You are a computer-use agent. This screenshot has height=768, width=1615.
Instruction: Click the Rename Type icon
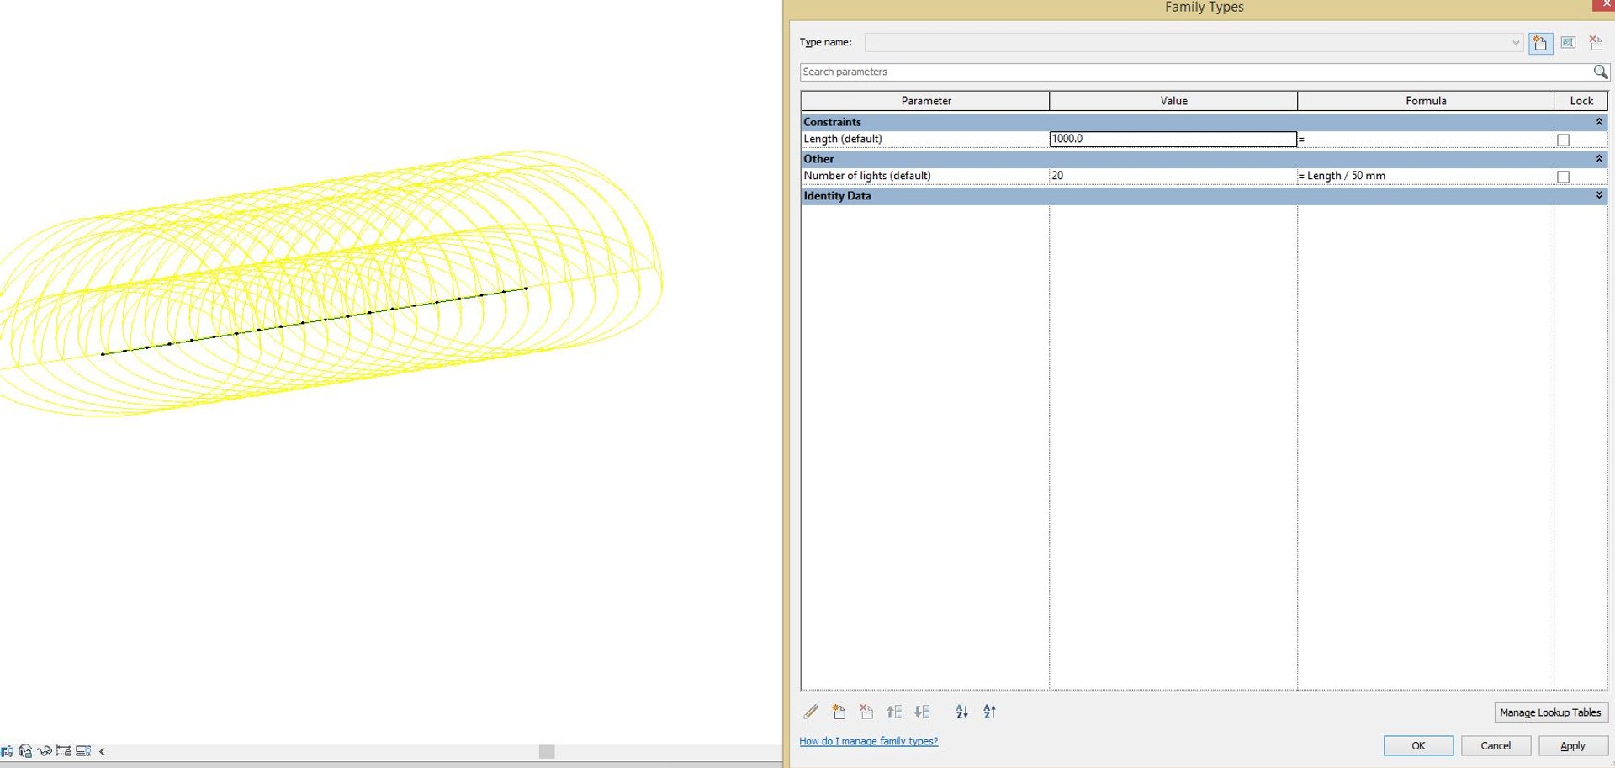click(x=1568, y=43)
